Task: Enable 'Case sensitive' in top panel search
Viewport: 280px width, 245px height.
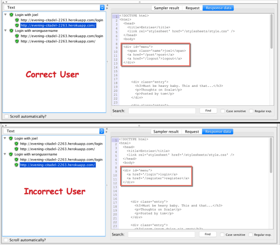Action: tap(223, 111)
